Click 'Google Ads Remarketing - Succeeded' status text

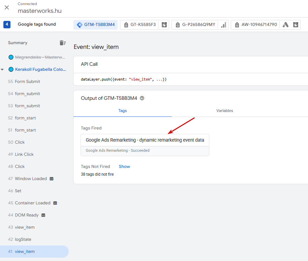pos(118,150)
